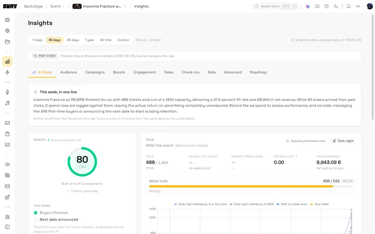Click Capacity and break-even button
This screenshot has width=375, height=234.
[x=306, y=141]
